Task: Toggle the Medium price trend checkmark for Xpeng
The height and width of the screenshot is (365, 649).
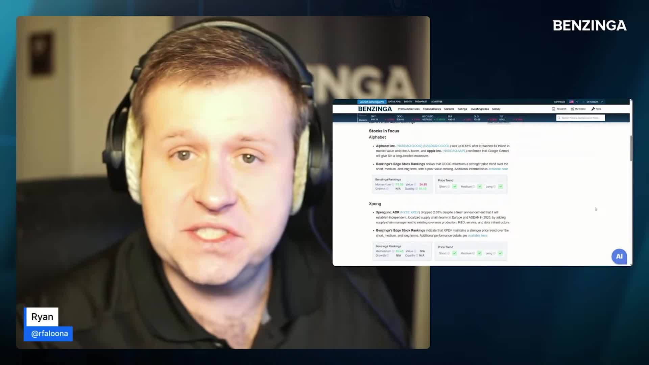Action: click(x=479, y=253)
